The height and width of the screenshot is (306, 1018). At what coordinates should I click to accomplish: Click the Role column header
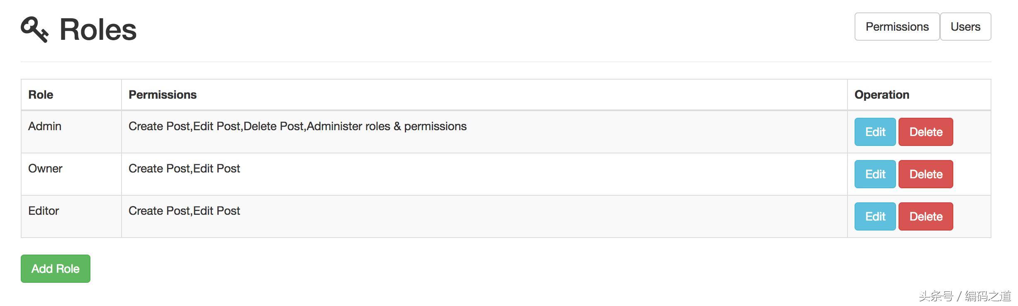click(41, 95)
